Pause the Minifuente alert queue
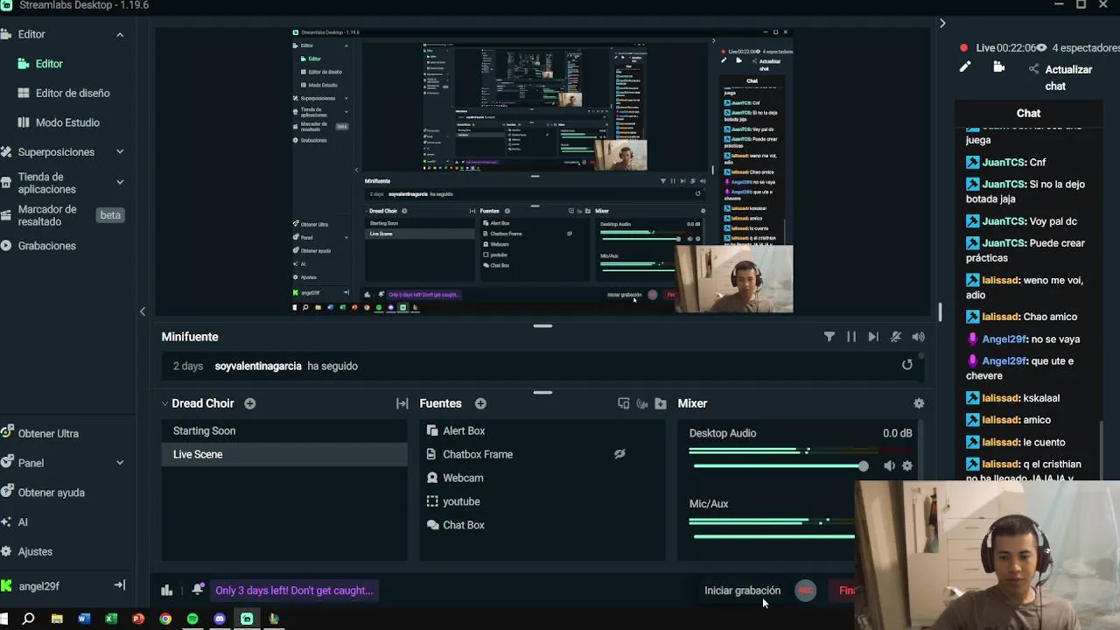 point(851,337)
